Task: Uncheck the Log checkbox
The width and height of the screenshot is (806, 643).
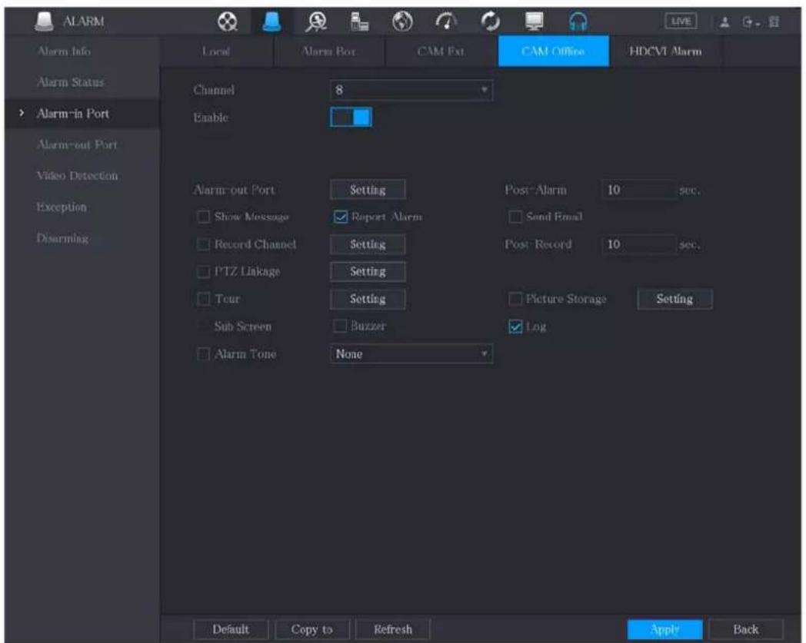Action: (x=515, y=326)
